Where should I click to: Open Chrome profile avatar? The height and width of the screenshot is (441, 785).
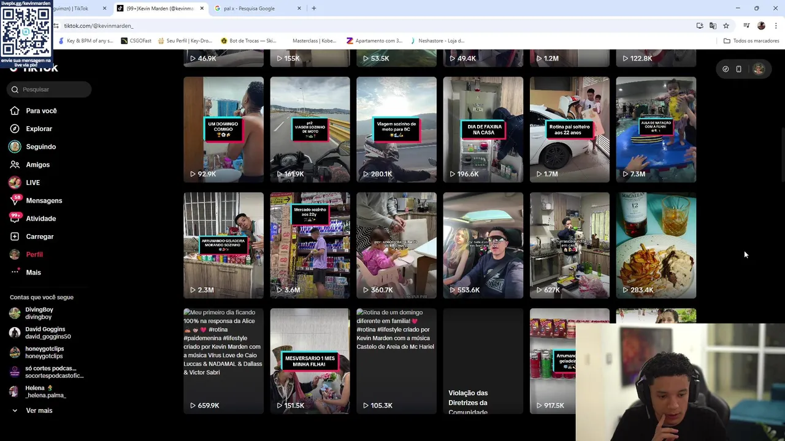(761, 26)
